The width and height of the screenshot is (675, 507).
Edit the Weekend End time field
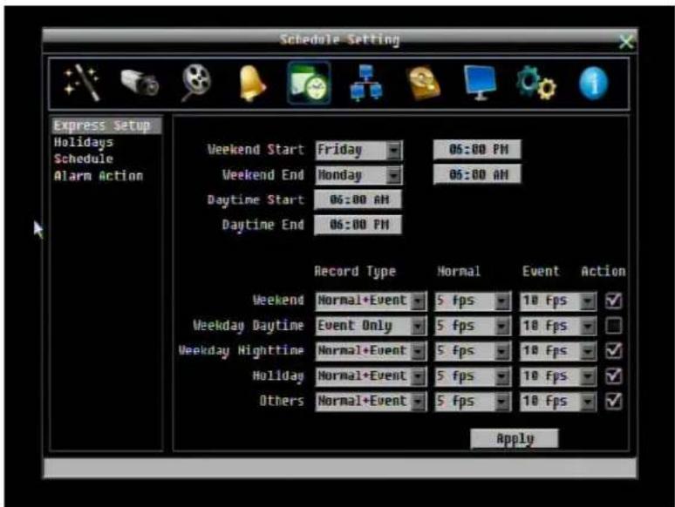(x=477, y=174)
